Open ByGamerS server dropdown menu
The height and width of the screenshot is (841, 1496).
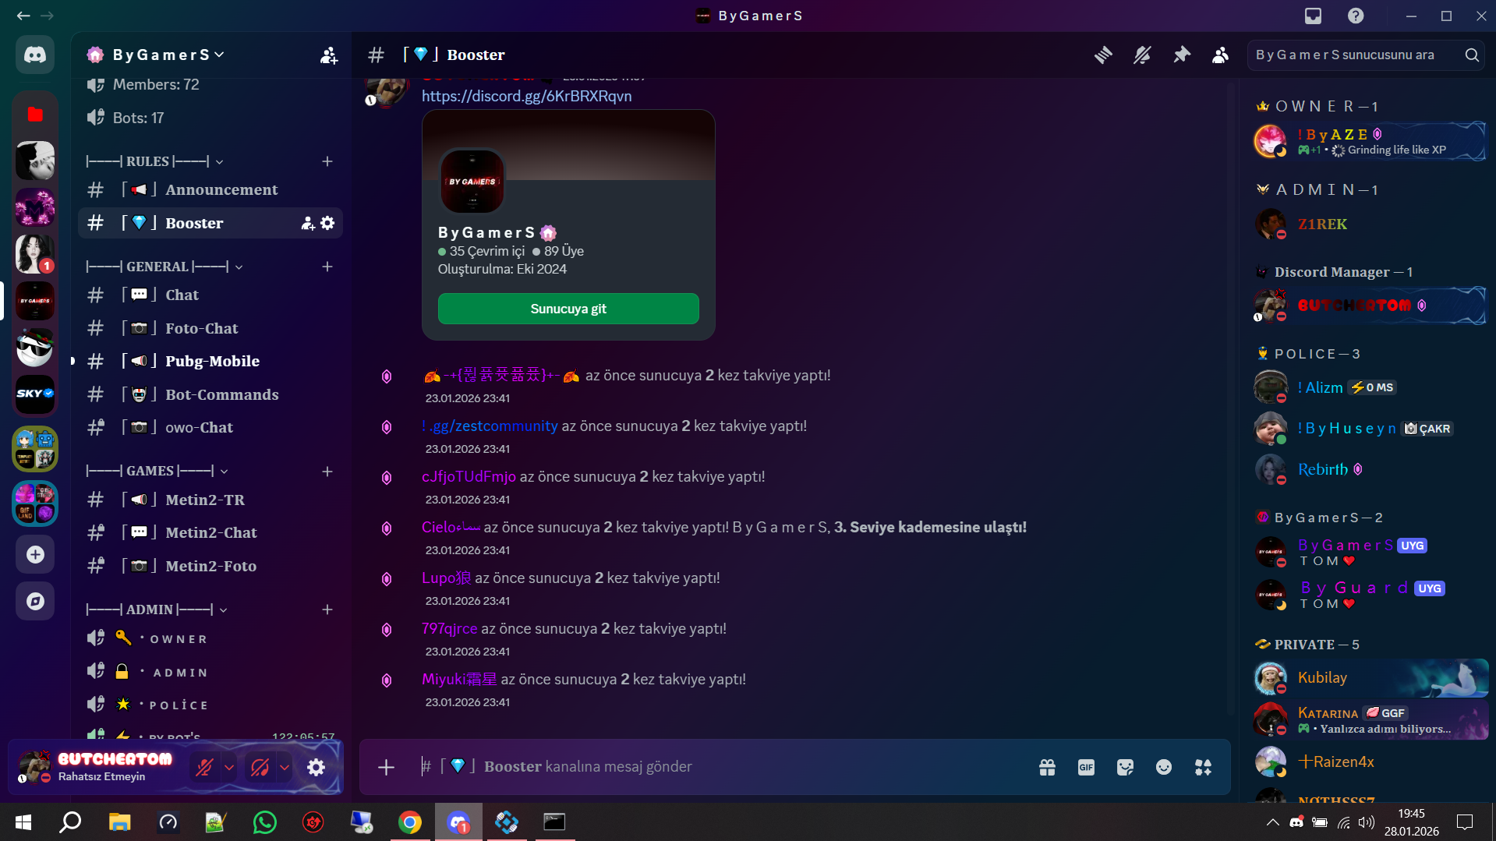pos(168,55)
